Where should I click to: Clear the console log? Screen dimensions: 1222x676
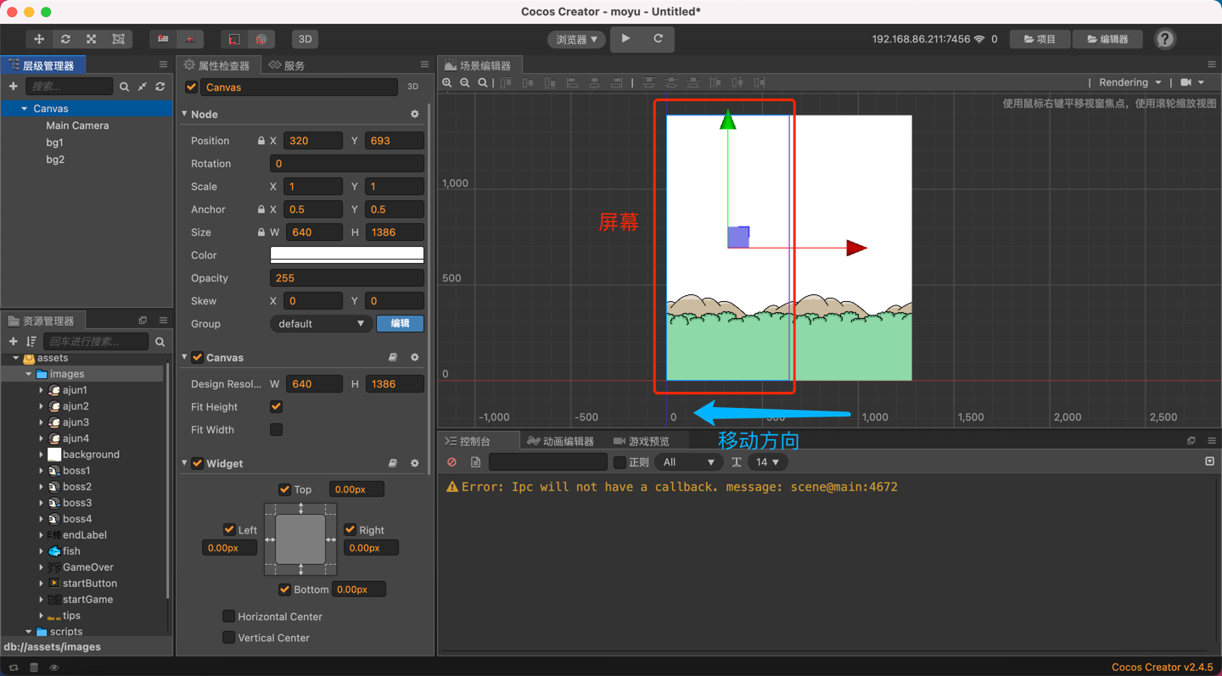tap(451, 462)
